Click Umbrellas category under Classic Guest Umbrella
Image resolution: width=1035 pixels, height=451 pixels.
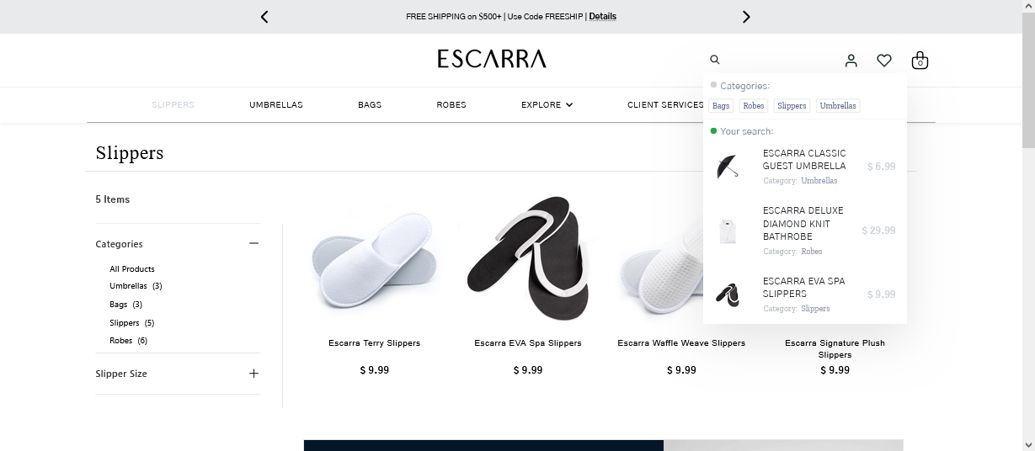pyautogui.click(x=819, y=181)
